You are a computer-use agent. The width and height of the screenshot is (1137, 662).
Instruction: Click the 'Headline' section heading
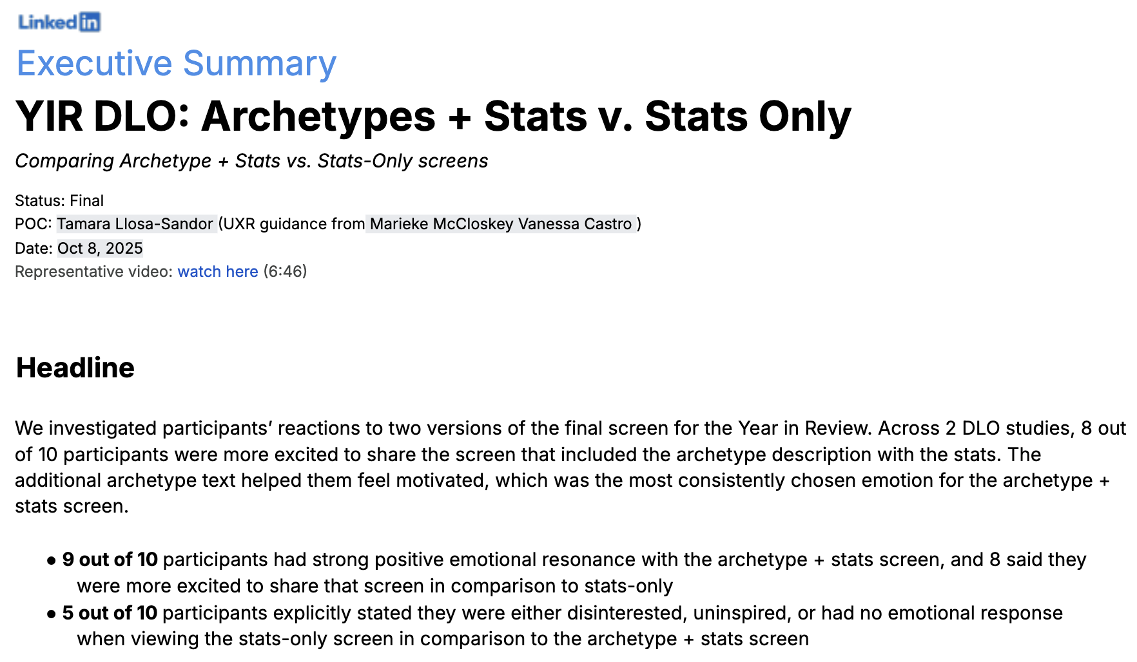[75, 368]
